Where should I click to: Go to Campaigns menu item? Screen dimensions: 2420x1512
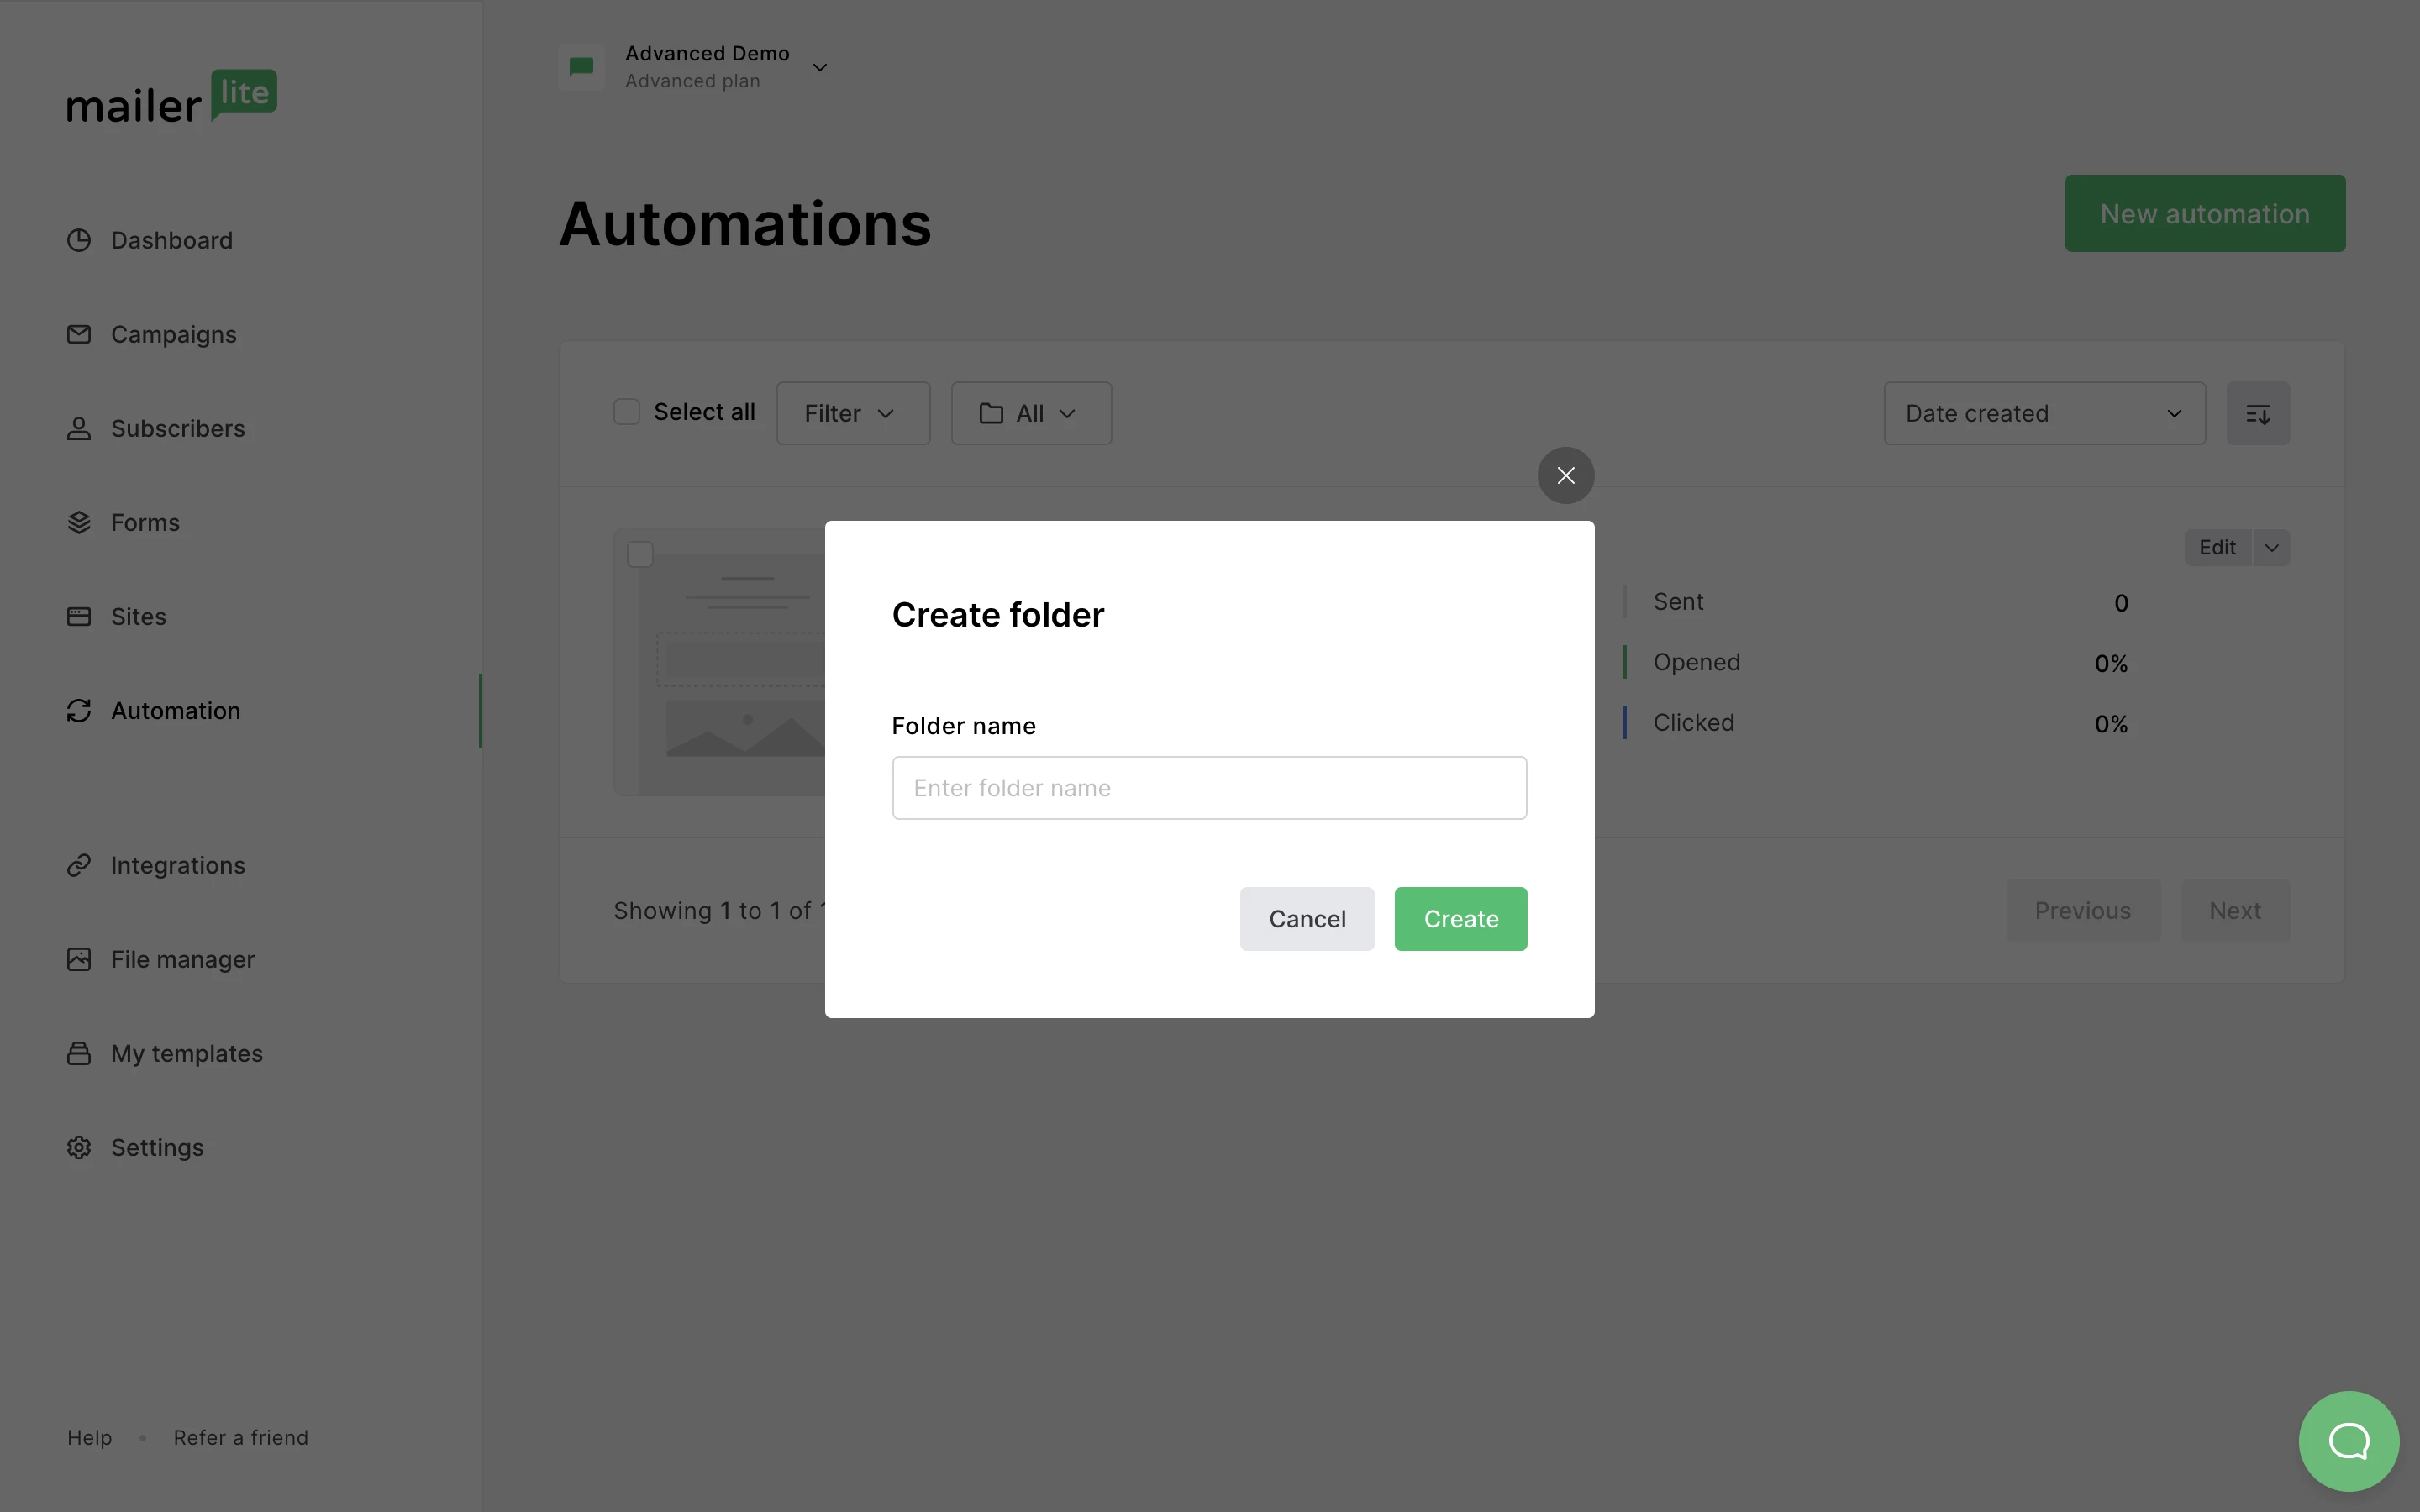pos(174,334)
